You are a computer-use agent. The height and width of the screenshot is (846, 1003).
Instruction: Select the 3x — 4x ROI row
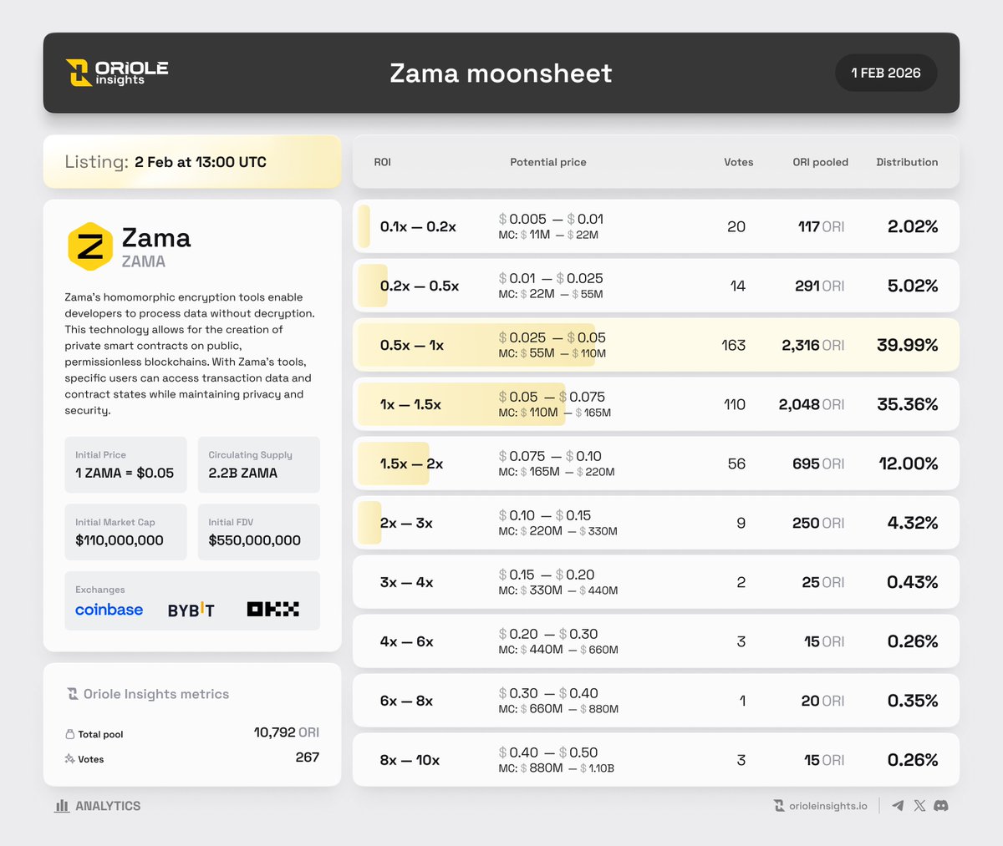click(656, 582)
